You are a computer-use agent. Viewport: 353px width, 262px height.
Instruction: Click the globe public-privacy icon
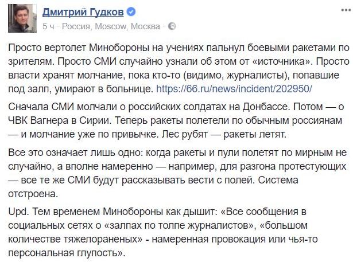tap(172, 26)
